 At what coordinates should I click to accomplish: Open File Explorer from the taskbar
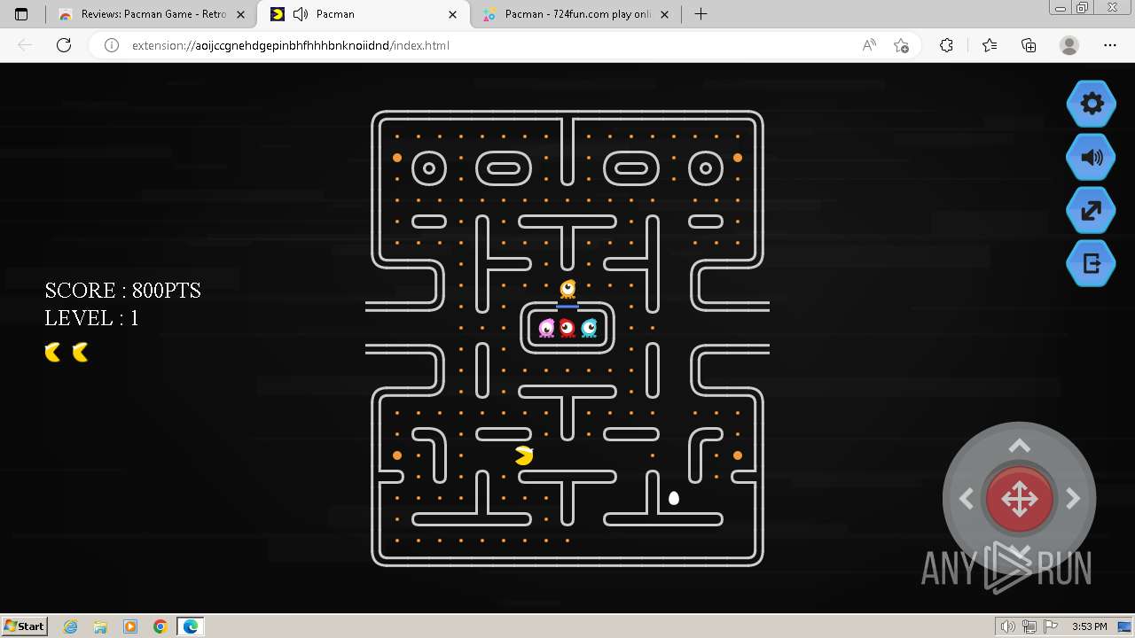point(100,626)
